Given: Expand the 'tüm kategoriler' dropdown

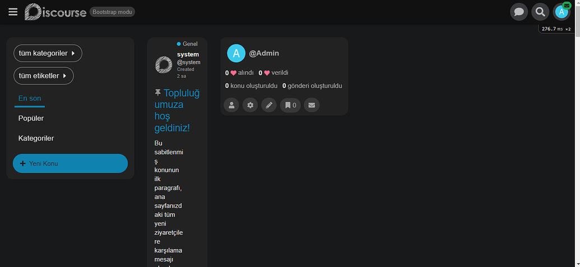Looking at the screenshot, I should tap(48, 53).
